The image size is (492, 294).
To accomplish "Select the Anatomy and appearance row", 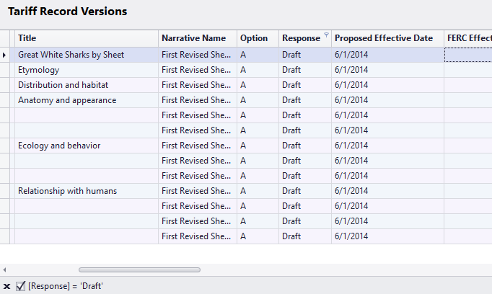I will (246, 100).
